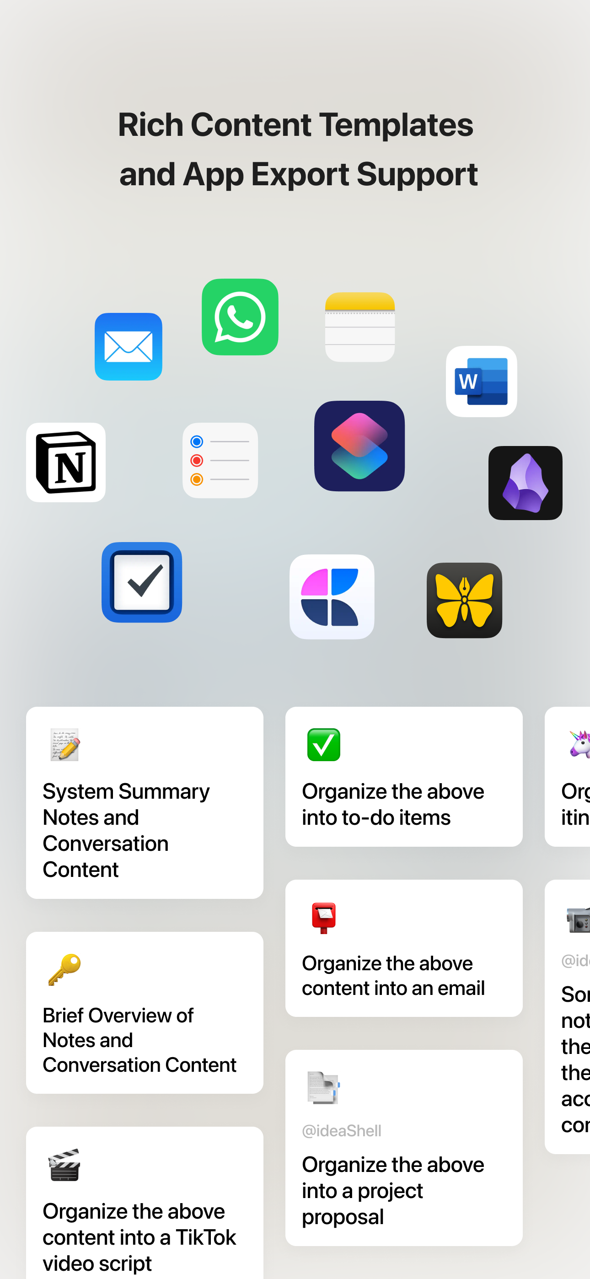
Task: Select the Craft app icon
Action: click(332, 597)
